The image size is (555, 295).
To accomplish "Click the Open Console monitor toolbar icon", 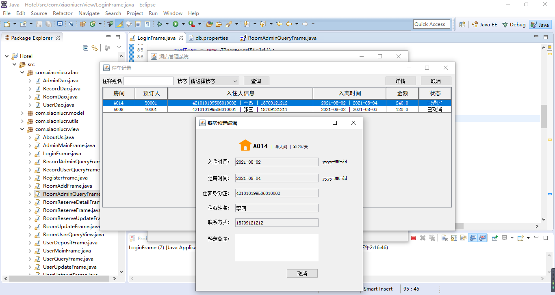I will [60, 24].
